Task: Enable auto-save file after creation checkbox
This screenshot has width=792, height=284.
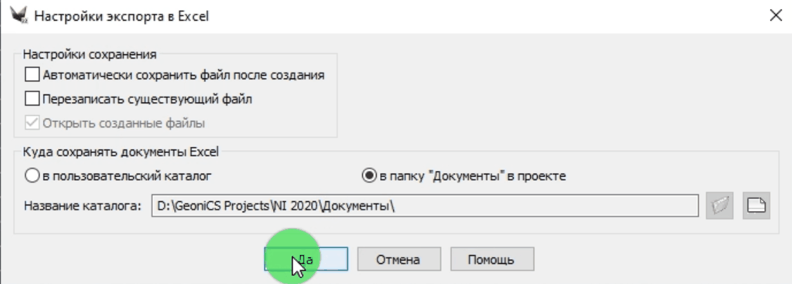Action: 32,76
